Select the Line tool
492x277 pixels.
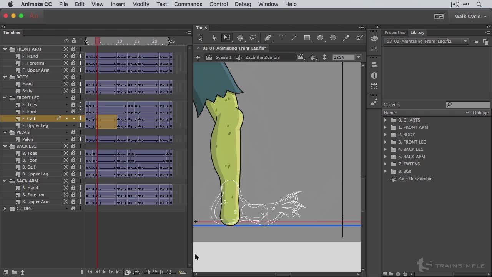pos(294,38)
